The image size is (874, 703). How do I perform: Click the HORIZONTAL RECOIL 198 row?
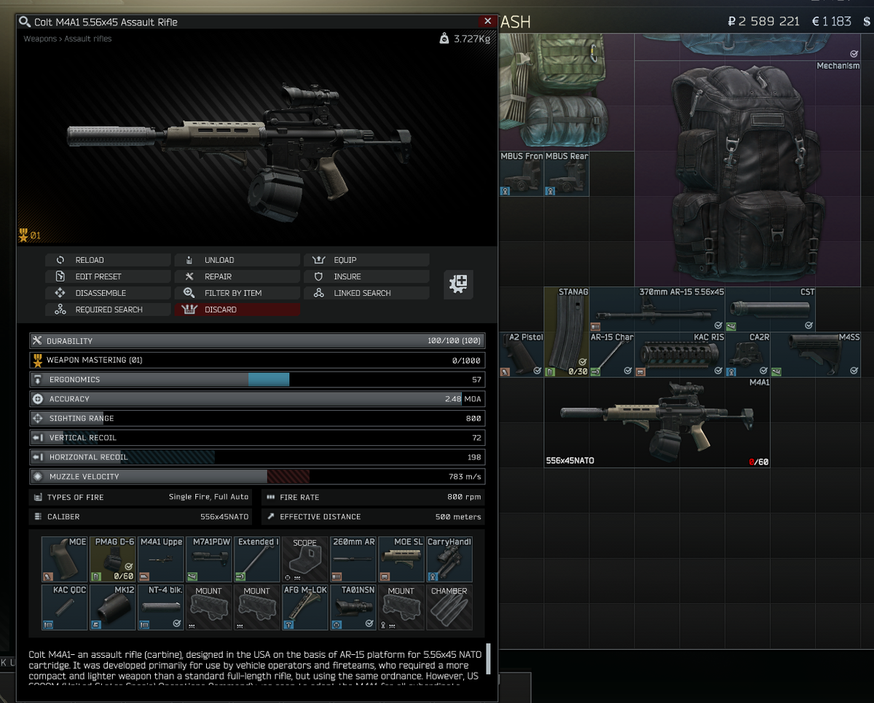[257, 457]
